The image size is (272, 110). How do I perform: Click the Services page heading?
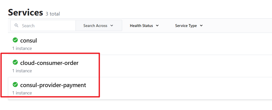pyautogui.click(x=25, y=12)
